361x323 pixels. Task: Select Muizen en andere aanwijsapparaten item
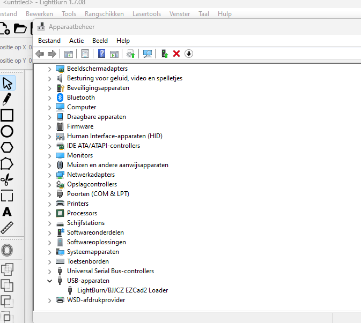[117, 165]
